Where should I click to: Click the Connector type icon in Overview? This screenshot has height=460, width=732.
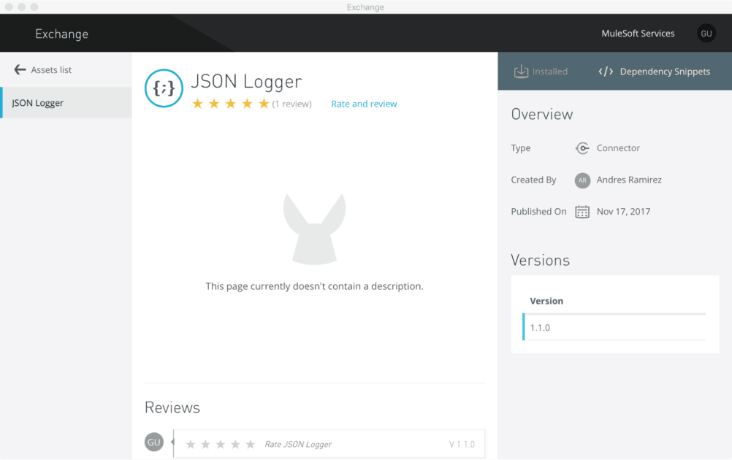click(582, 148)
